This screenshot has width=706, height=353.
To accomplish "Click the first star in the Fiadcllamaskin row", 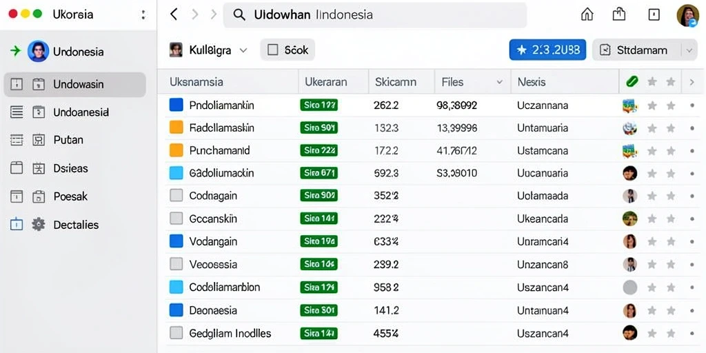I will [652, 128].
